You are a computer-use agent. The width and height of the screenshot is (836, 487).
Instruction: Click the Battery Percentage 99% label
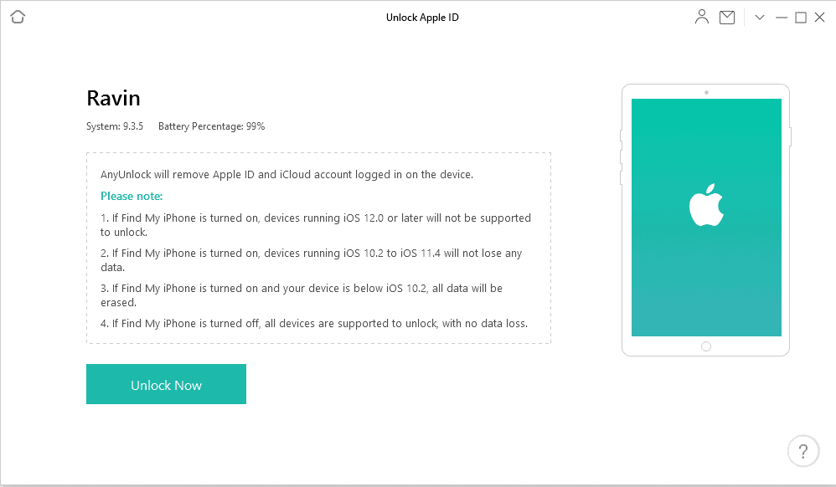(211, 126)
